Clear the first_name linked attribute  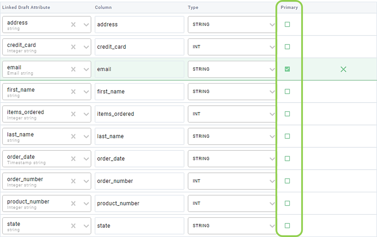point(73,92)
